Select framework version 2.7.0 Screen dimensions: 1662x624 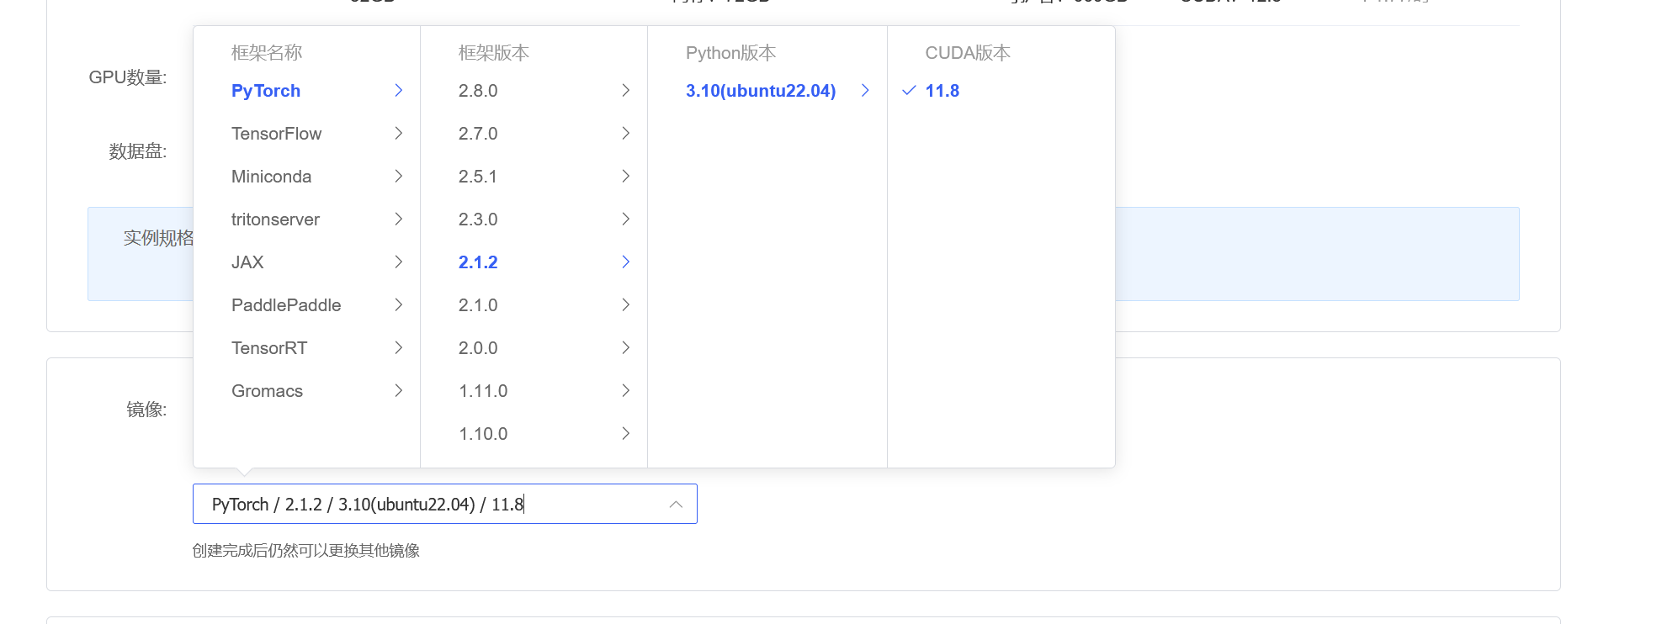pyautogui.click(x=478, y=134)
